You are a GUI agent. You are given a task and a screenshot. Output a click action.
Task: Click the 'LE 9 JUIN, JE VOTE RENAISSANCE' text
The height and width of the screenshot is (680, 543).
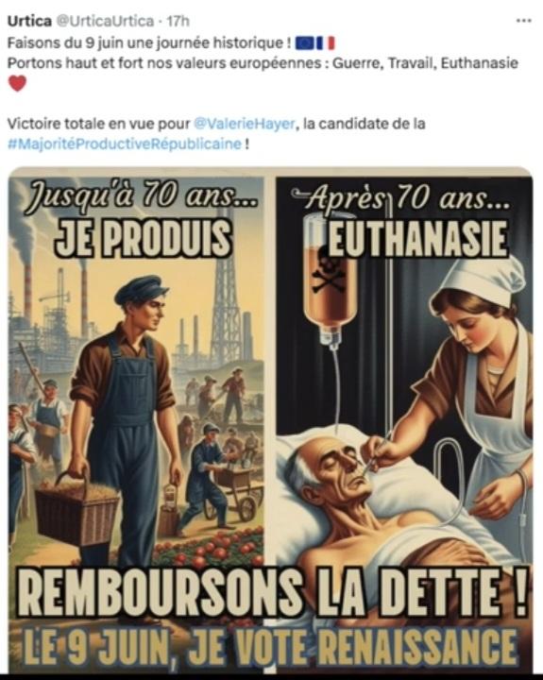(270, 648)
